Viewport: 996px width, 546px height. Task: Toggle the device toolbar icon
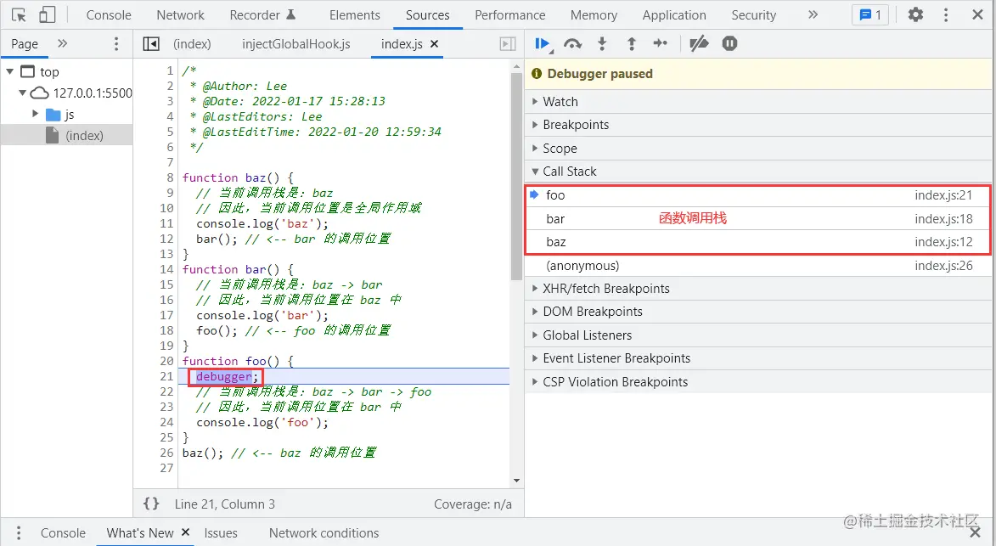pos(47,14)
